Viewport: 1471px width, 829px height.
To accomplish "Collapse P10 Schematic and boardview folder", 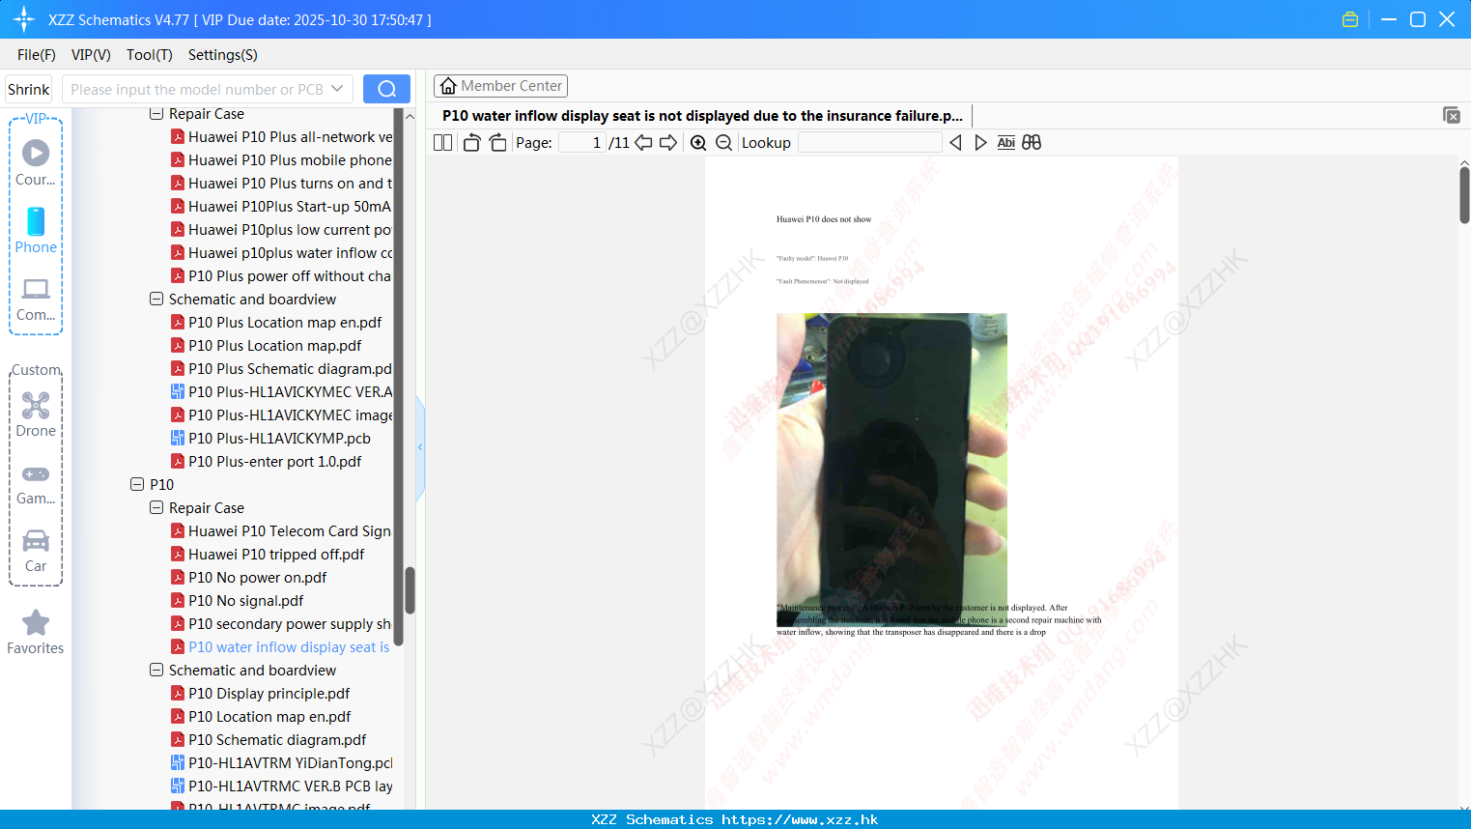I will 156,670.
